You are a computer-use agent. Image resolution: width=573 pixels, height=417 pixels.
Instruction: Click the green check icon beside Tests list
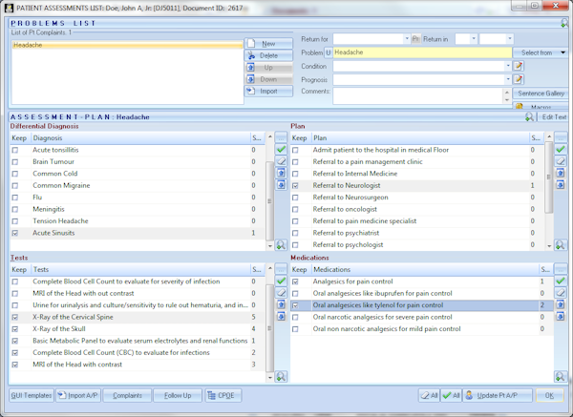(x=281, y=281)
